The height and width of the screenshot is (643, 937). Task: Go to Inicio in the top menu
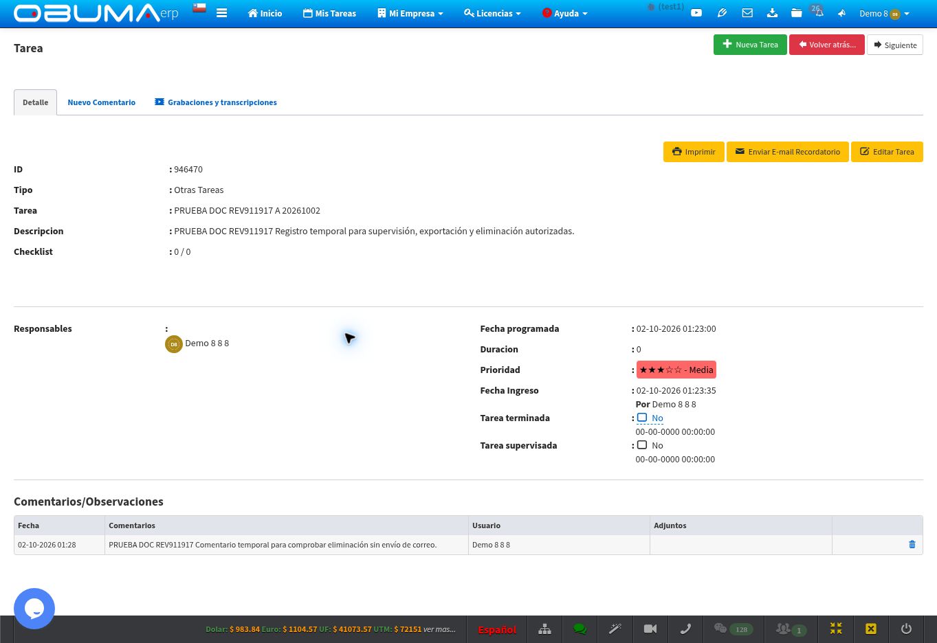(265, 13)
